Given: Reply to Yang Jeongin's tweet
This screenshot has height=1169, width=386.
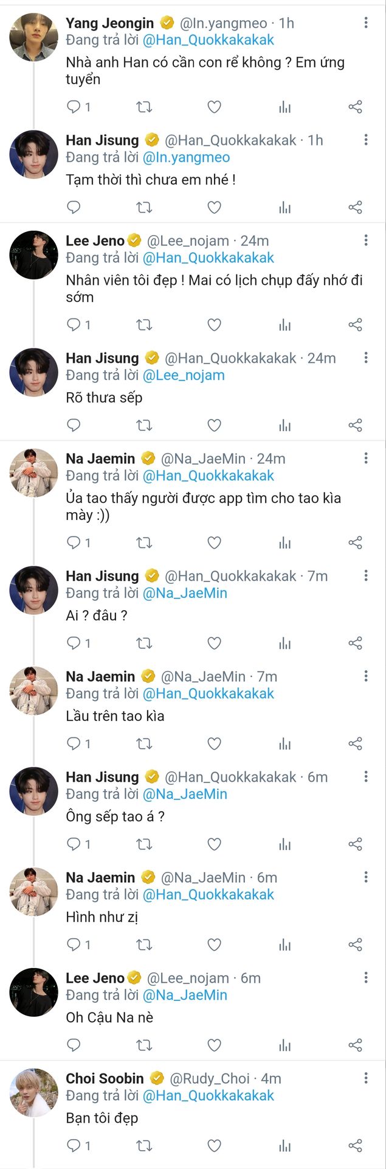Looking at the screenshot, I should click(74, 107).
